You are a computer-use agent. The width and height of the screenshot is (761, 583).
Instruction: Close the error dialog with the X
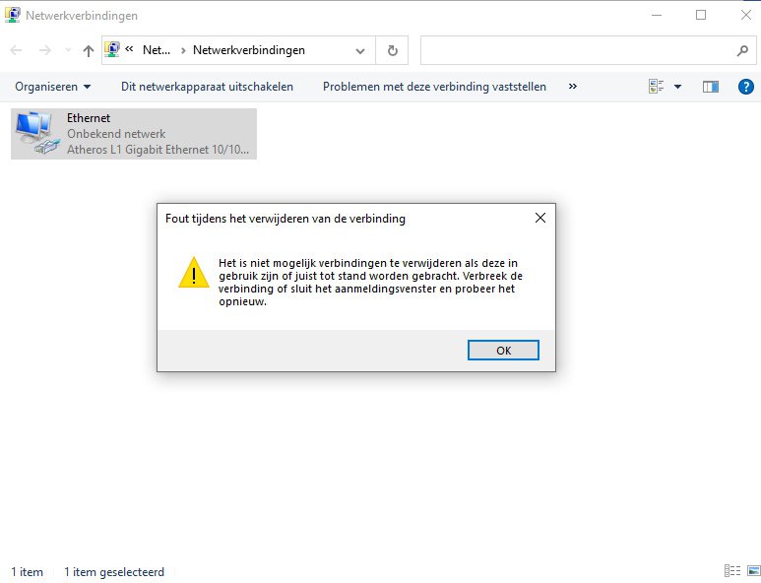click(540, 218)
